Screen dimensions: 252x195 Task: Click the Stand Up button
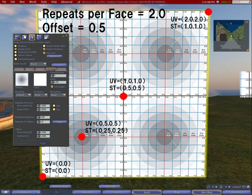tap(109, 186)
